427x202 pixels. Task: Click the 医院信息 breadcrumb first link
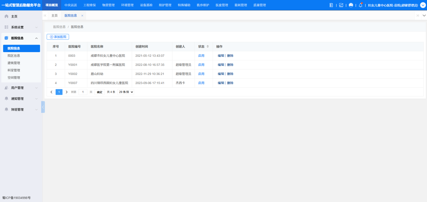[59, 27]
